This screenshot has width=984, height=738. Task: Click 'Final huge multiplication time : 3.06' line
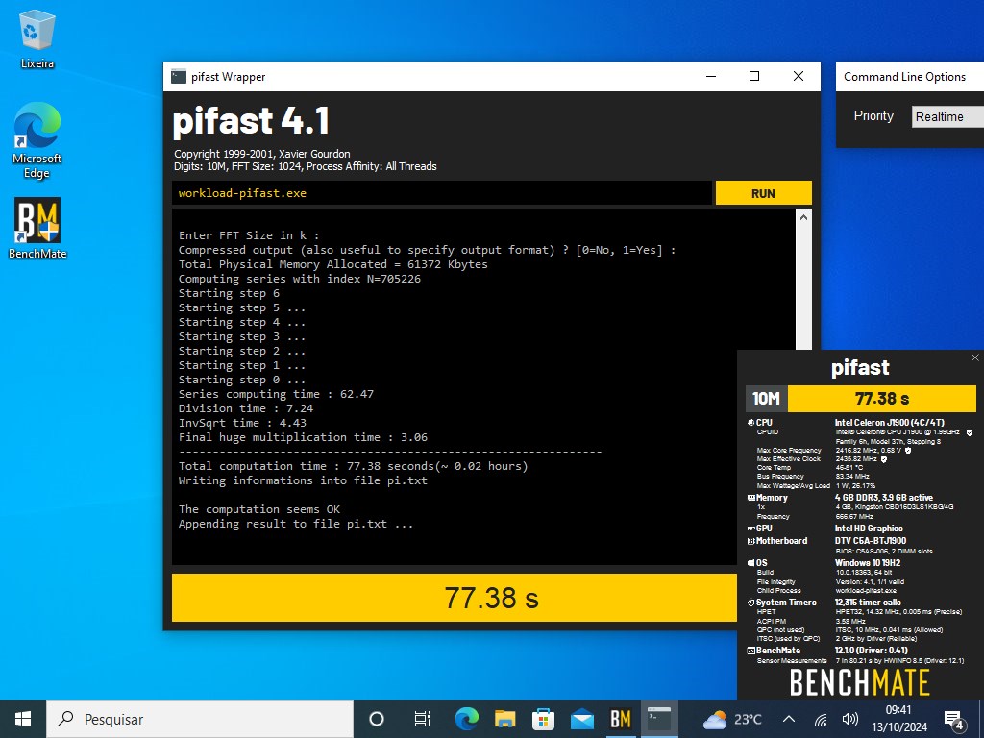click(303, 437)
